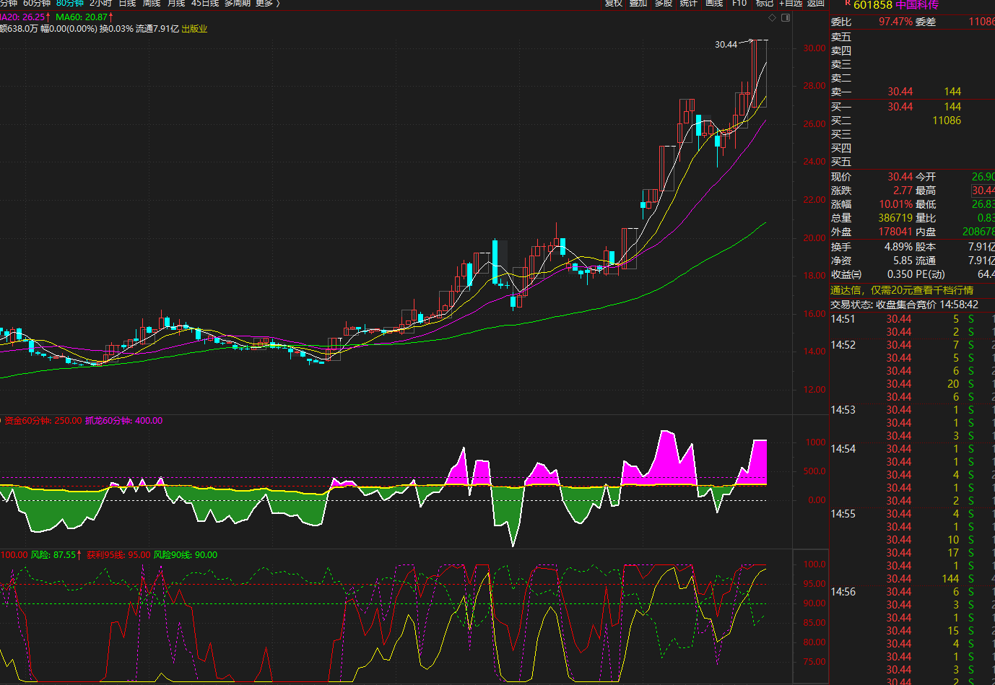Activate the 画线 drawing tool

tap(714, 4)
